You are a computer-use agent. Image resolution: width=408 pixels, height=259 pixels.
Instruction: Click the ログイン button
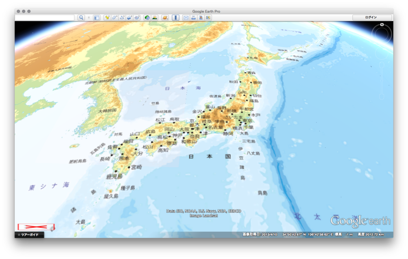pyautogui.click(x=372, y=17)
